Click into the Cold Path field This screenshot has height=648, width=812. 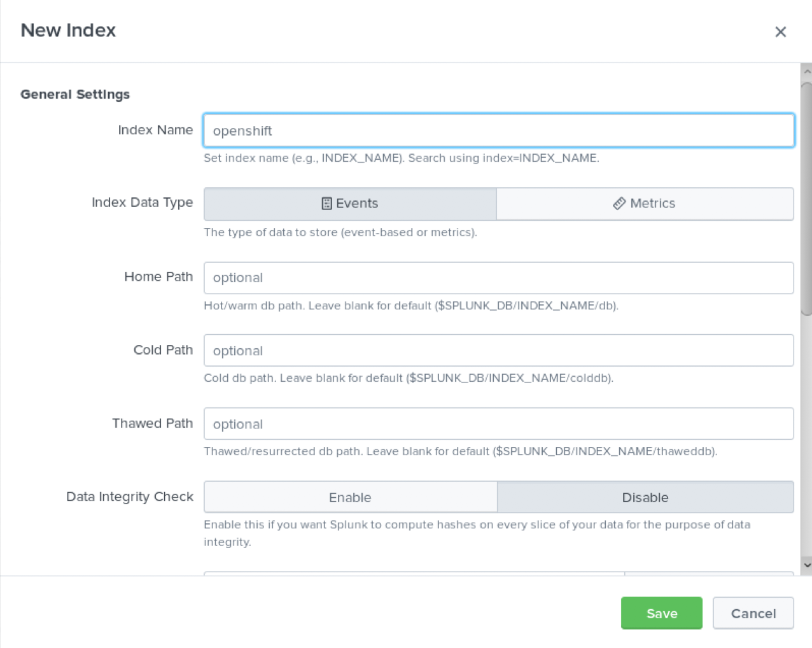(x=498, y=351)
